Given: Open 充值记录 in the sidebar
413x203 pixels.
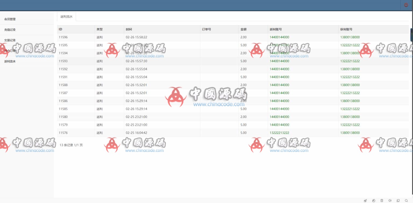Looking at the screenshot, I should tap(10, 30).
